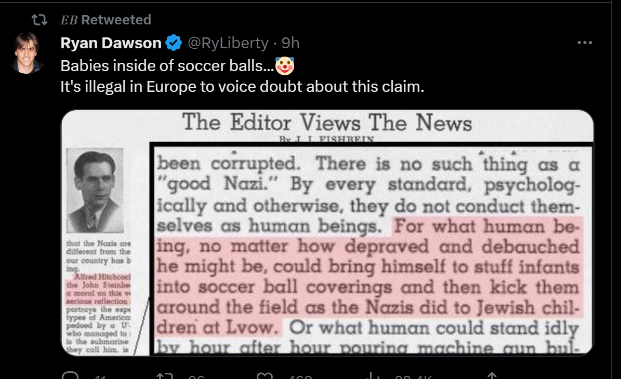Click the blue verified badge beside Ryan Dawson

[174, 43]
